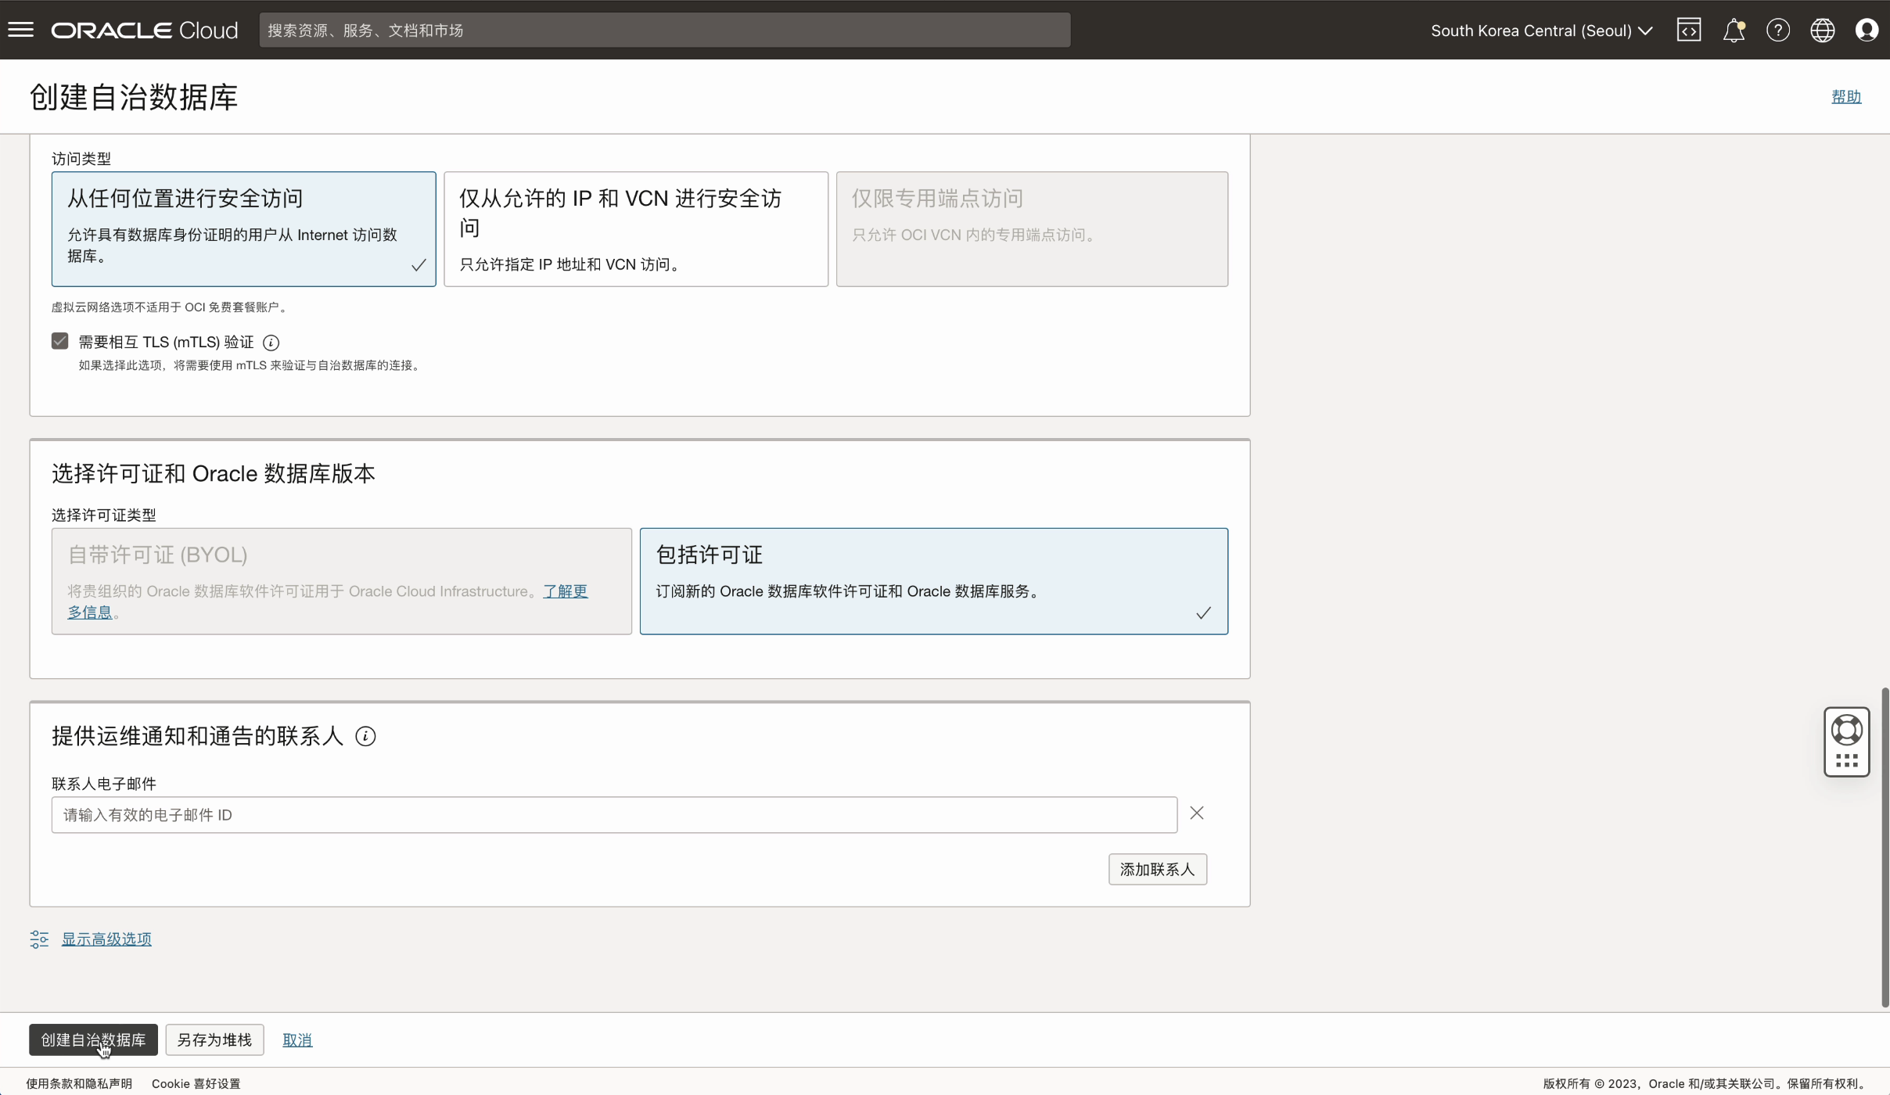Expand 显示高级选项 link

coord(106,939)
